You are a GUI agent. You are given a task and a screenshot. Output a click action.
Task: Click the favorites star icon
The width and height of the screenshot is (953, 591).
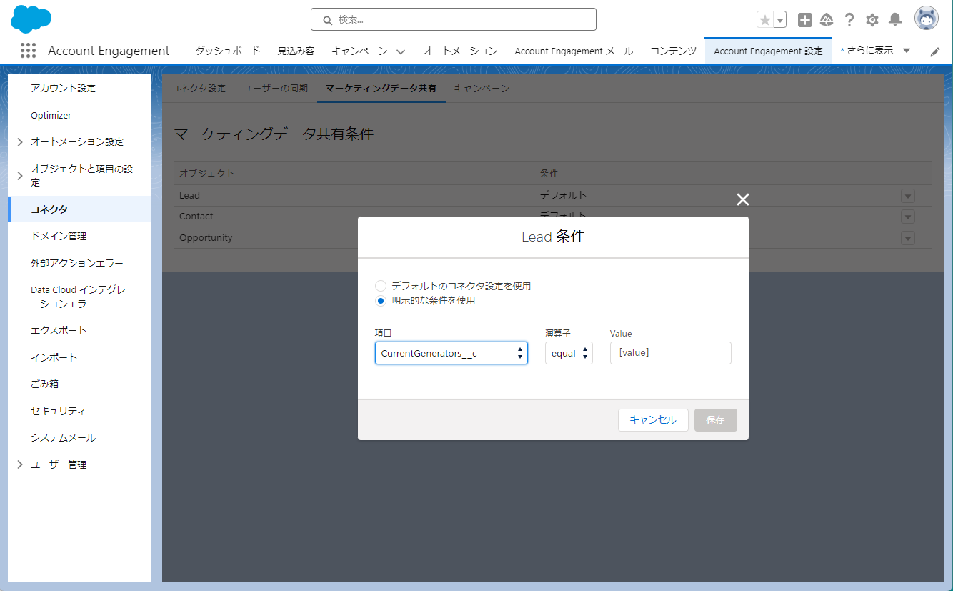pos(764,20)
